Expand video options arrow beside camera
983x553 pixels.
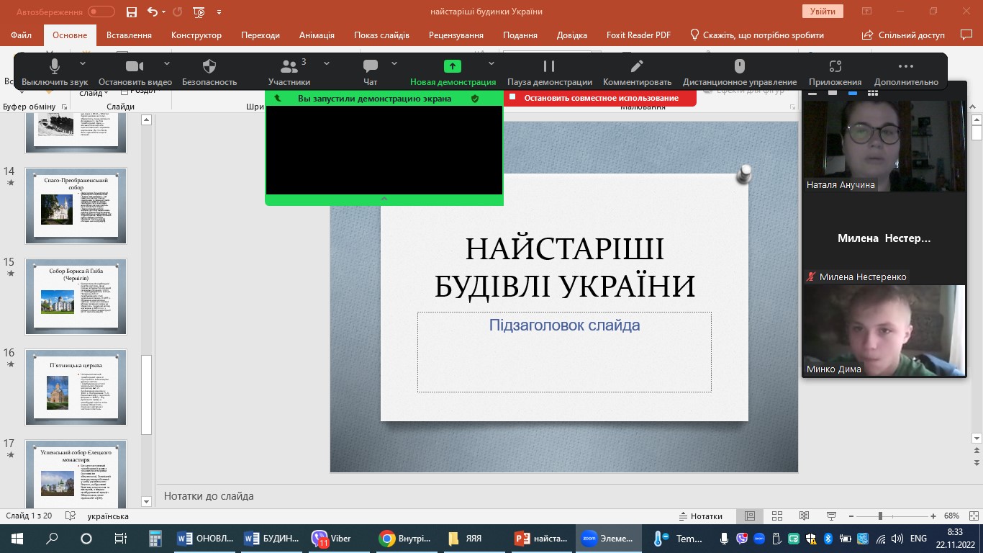167,63
